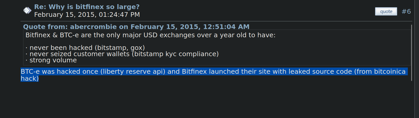This screenshot has width=419, height=118.
Task: Click the "strong volume" bullet line
Action: coord(53,60)
